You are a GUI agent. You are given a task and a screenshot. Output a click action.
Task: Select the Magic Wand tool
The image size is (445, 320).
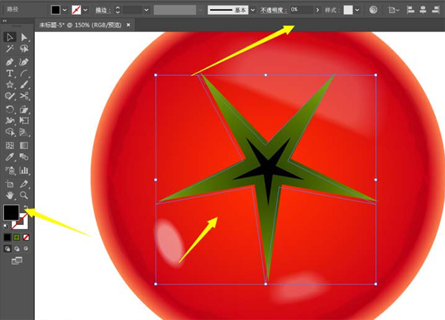(x=10, y=49)
